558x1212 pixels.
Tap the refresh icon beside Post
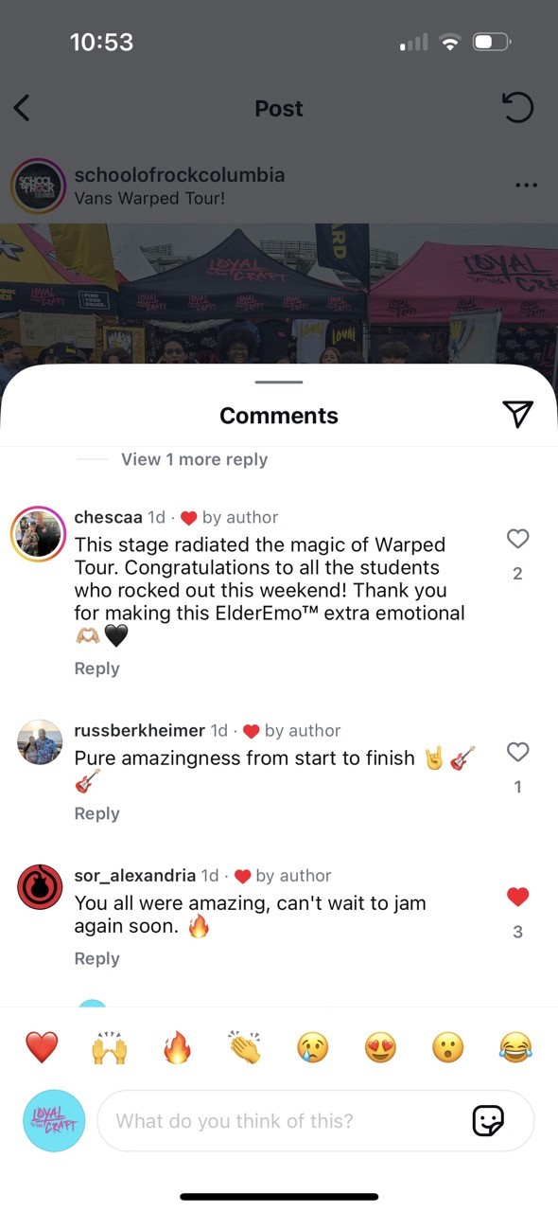pyautogui.click(x=516, y=107)
